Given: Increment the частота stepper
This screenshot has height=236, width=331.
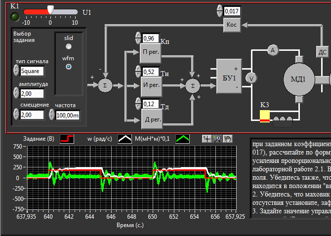Looking at the screenshot, I should [x=51, y=112].
